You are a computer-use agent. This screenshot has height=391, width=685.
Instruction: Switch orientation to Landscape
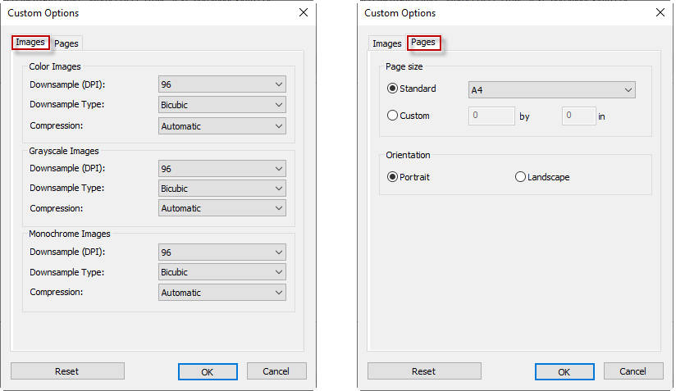[x=520, y=177]
